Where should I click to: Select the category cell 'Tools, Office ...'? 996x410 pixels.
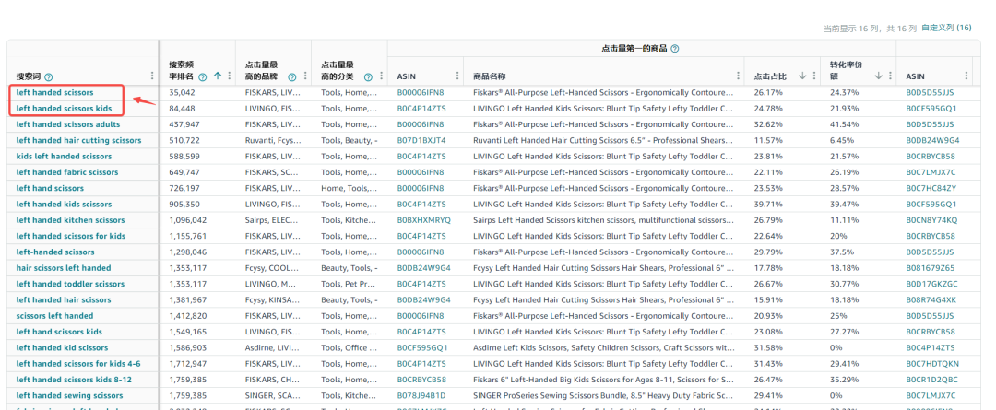tap(349, 347)
